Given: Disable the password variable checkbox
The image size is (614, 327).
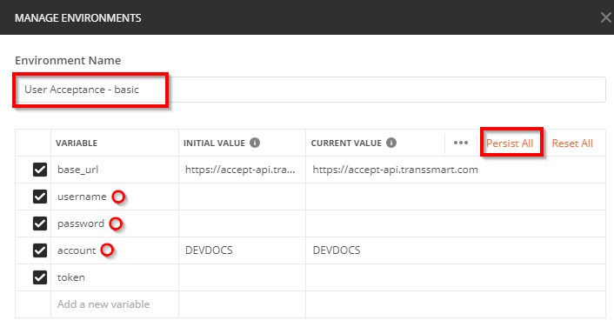Looking at the screenshot, I should pyautogui.click(x=40, y=224).
